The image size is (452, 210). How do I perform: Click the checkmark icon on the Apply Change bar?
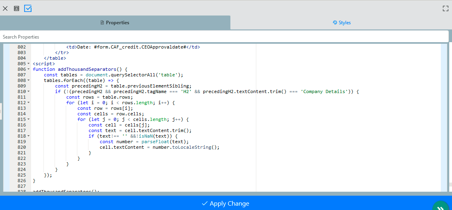[204, 204]
